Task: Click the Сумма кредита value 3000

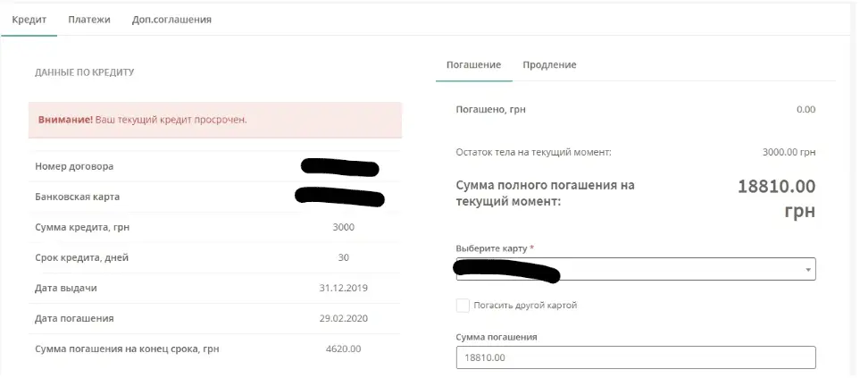Action: click(x=343, y=227)
